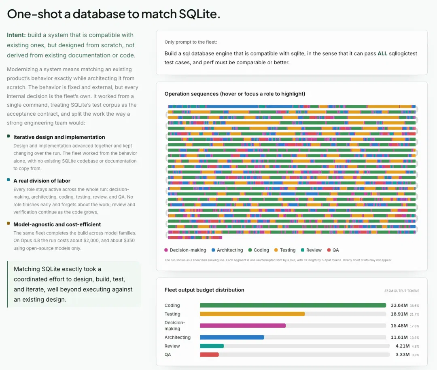Click the first row of operation sequences
437x370 pixels.
292,106
